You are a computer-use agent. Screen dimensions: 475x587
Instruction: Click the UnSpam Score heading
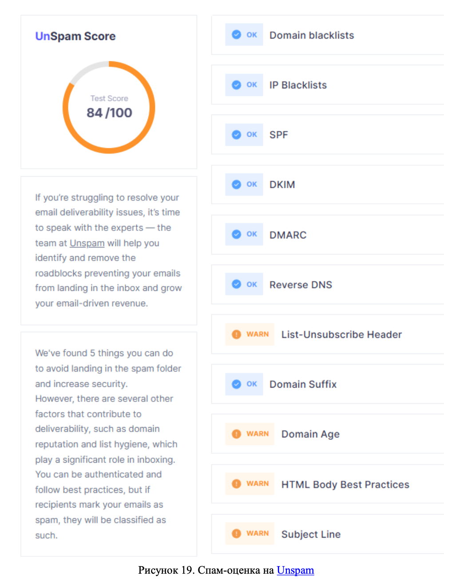(75, 36)
